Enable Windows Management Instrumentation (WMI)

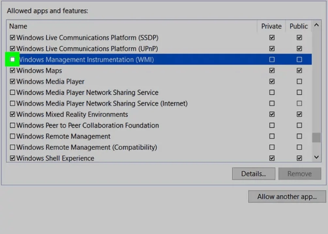coord(12,59)
